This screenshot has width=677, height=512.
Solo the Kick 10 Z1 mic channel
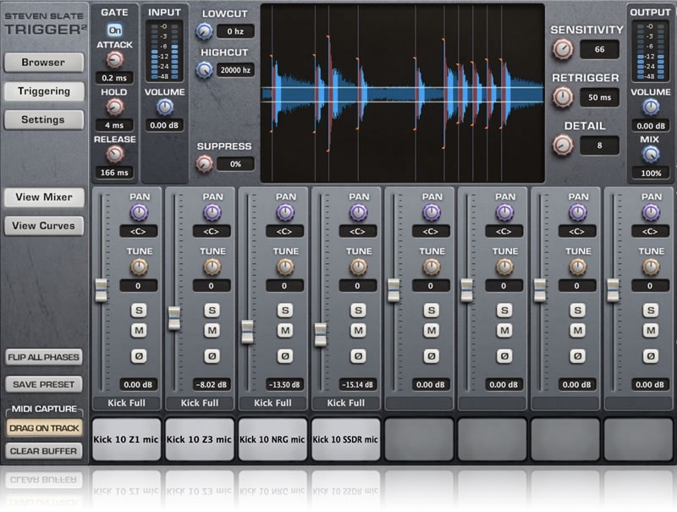[x=139, y=311]
